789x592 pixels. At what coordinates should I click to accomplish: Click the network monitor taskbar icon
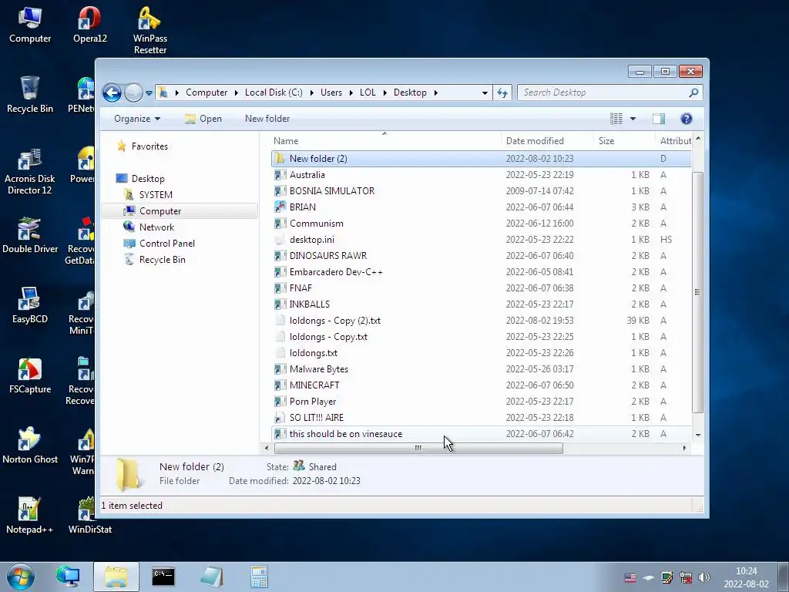[x=68, y=577]
